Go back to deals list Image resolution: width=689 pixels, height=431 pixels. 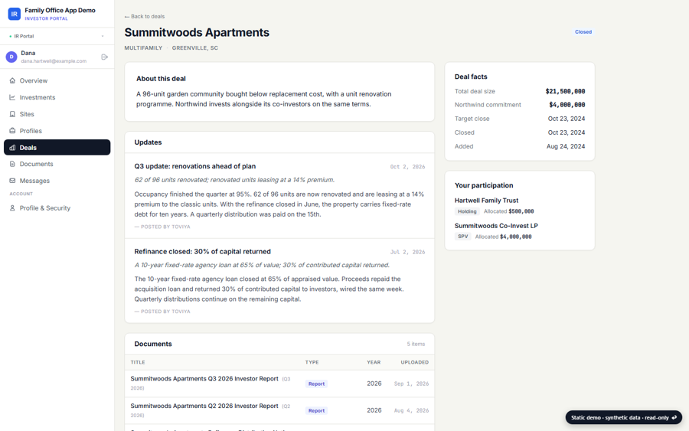(145, 16)
